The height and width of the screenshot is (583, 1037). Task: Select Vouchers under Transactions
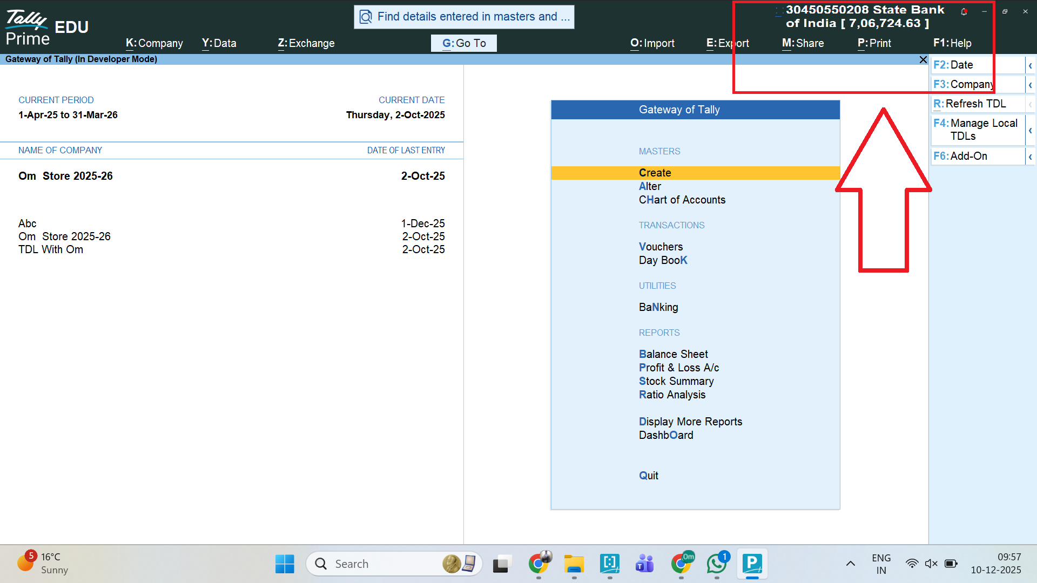click(x=661, y=247)
